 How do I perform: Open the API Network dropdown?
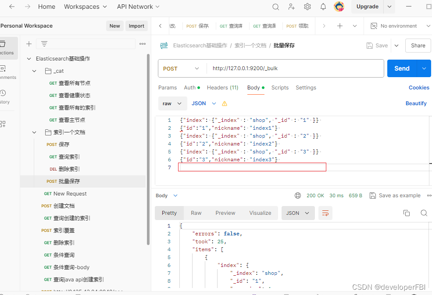(x=138, y=7)
